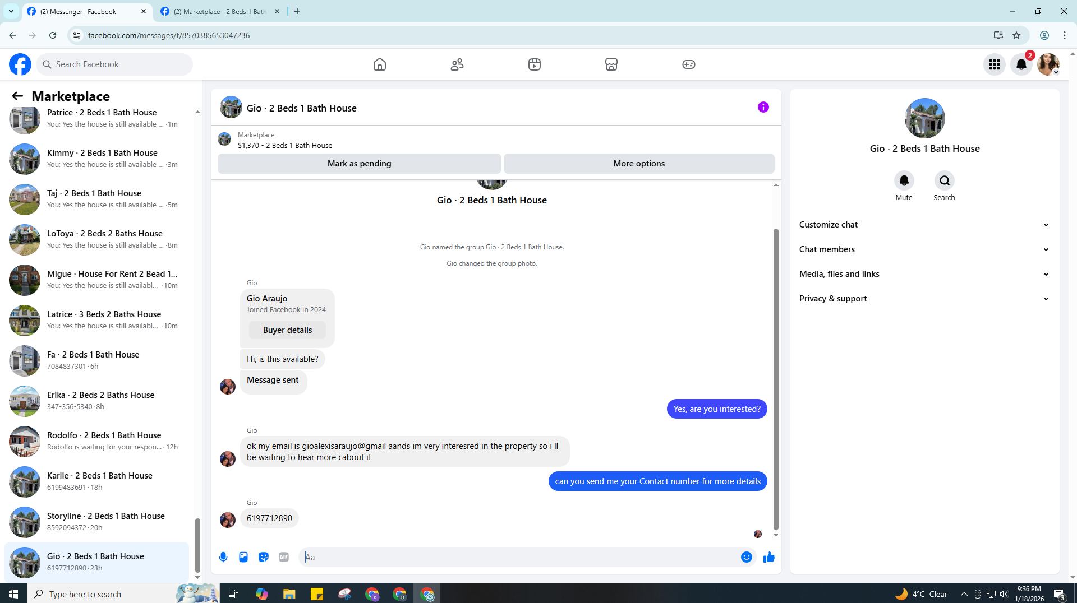Open the Windows Start menu
This screenshot has height=603, width=1077.
[13, 594]
